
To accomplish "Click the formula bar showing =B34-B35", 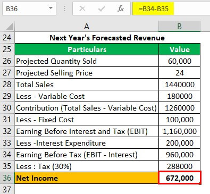I will click(171, 9).
